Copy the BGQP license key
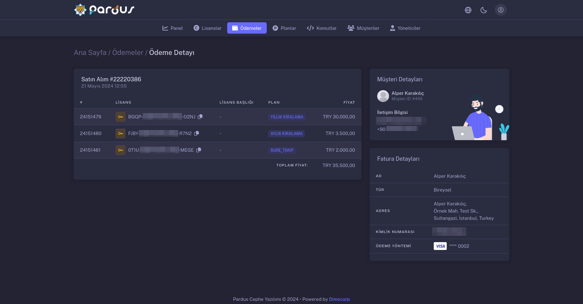 200,117
